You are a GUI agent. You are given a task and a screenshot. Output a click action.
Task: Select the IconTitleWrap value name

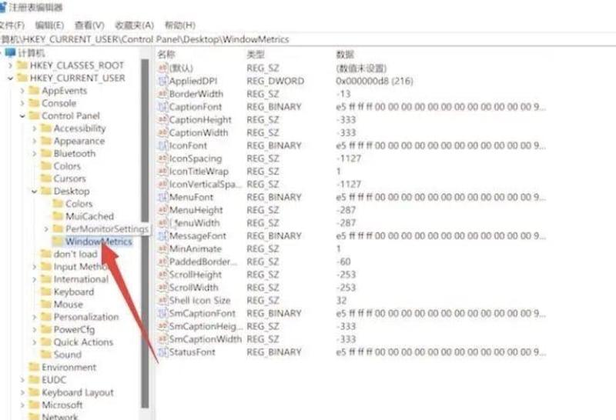point(199,172)
